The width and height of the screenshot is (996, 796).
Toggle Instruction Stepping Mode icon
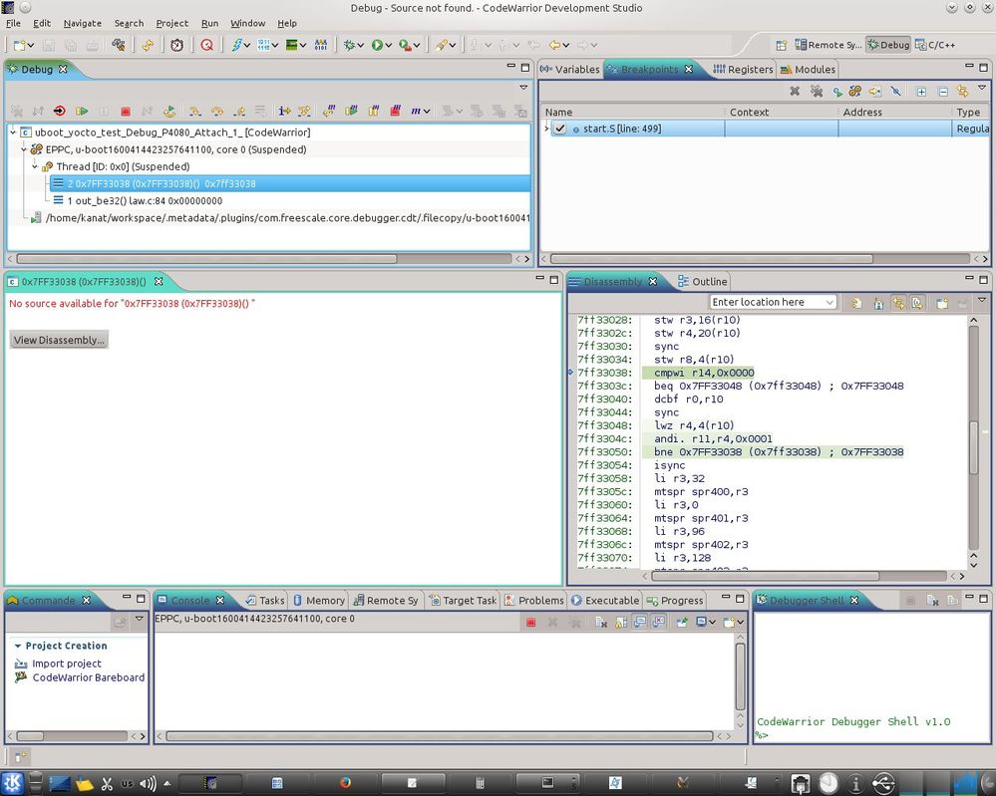[284, 112]
